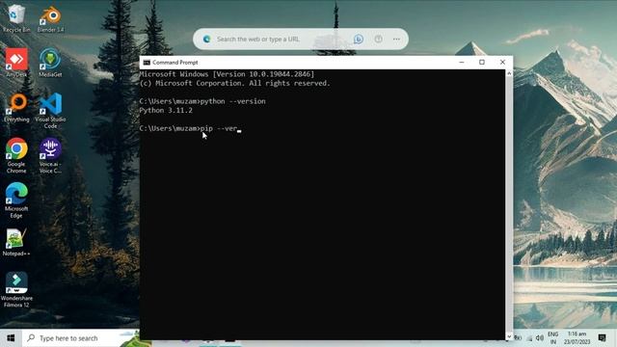The height and width of the screenshot is (347, 617).
Task: Open the notification center icon
Action: [602, 338]
